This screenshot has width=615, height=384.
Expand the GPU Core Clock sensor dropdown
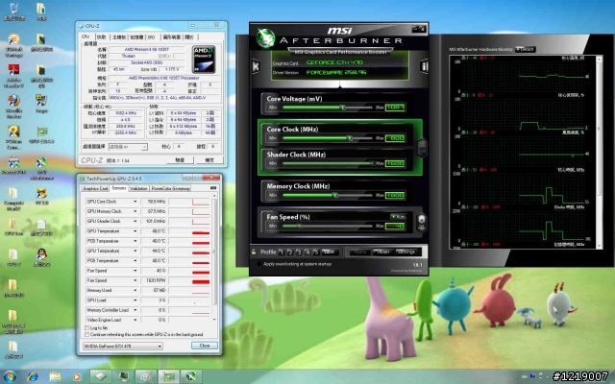(x=135, y=202)
